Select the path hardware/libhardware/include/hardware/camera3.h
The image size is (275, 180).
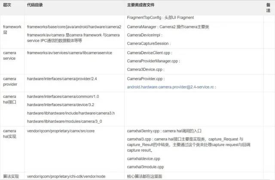[x=71, y=113]
